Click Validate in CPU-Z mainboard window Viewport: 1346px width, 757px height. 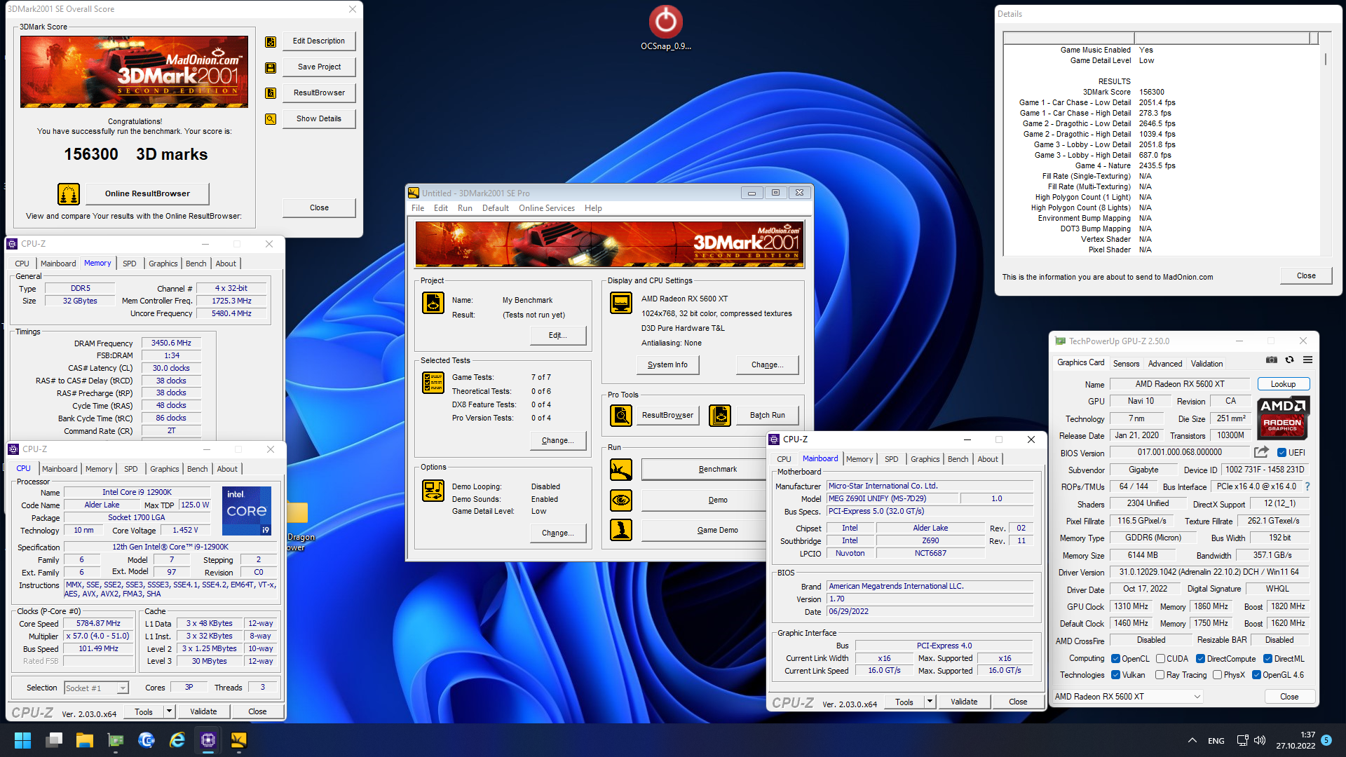coord(964,702)
